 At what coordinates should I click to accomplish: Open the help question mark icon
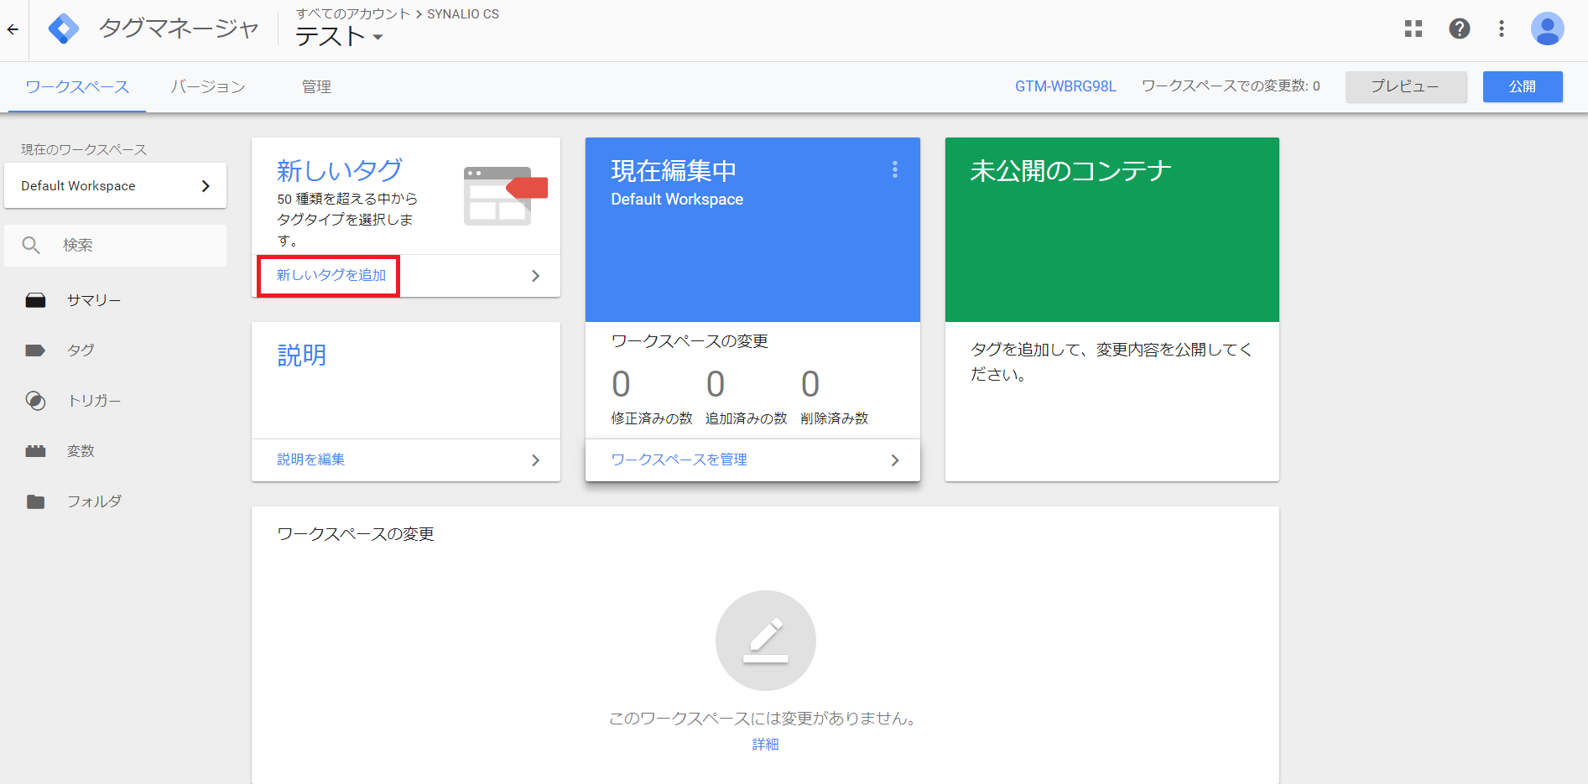pos(1460,29)
